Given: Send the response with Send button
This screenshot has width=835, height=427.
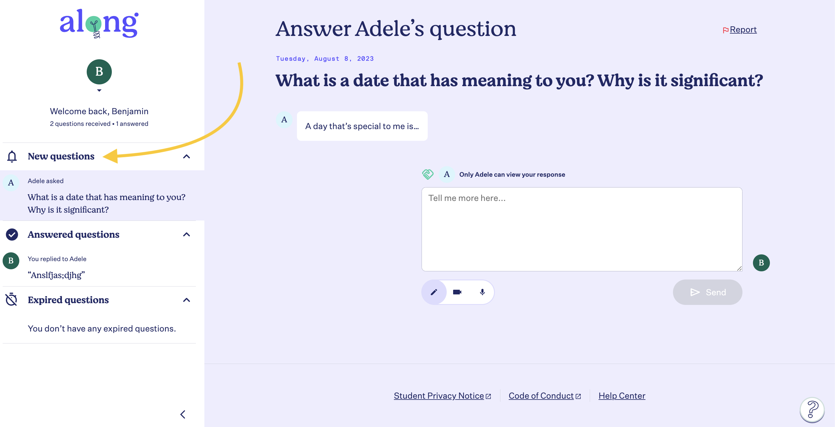Looking at the screenshot, I should (707, 292).
